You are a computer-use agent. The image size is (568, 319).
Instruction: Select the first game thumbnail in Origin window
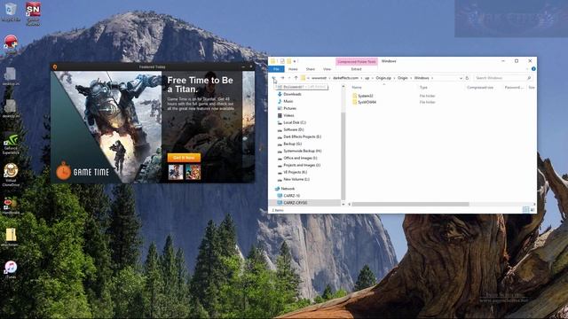point(176,172)
